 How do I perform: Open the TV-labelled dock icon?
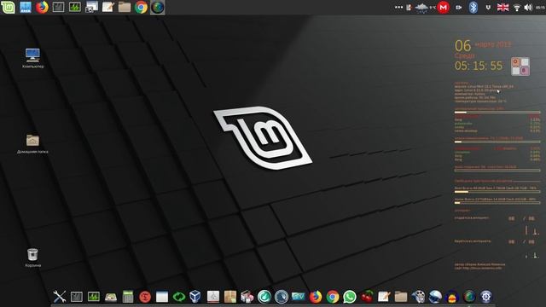299,297
